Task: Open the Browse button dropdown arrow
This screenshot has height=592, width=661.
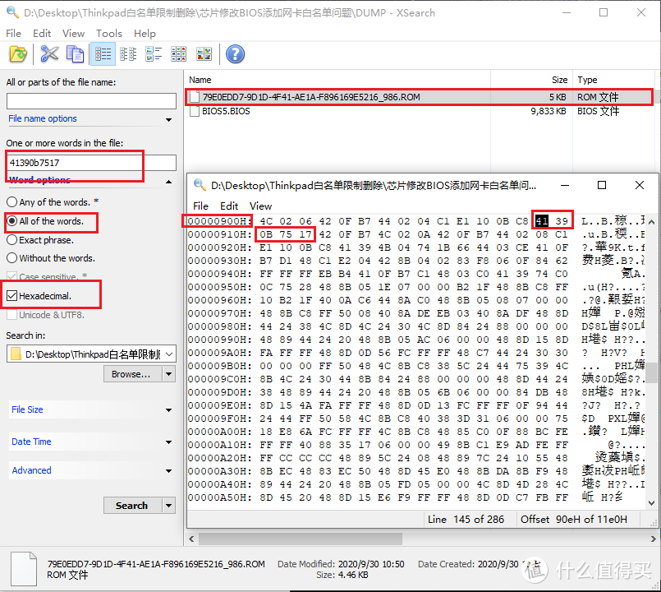Action: click(x=169, y=374)
